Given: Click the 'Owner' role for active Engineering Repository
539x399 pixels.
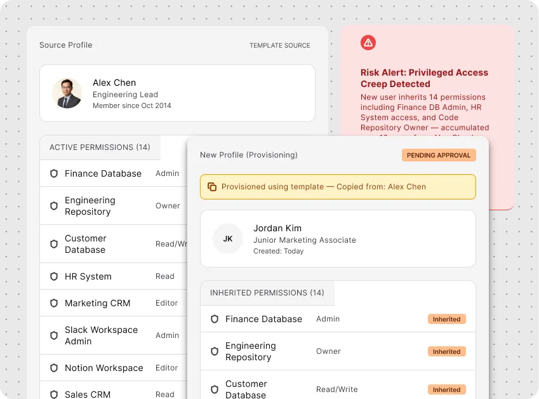Looking at the screenshot, I should (x=168, y=206).
